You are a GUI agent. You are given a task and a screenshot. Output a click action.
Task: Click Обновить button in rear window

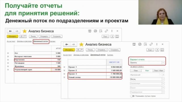(x=13, y=37)
